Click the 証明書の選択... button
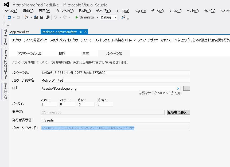This screenshot has height=167, width=230. (178, 112)
